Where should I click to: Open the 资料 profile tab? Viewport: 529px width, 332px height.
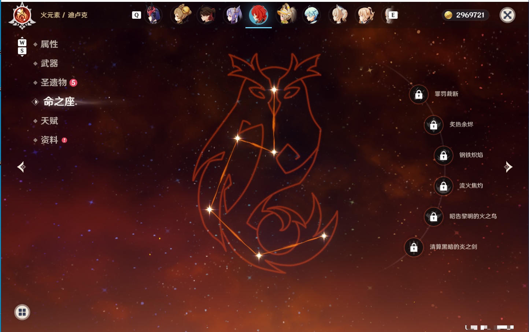tap(49, 140)
